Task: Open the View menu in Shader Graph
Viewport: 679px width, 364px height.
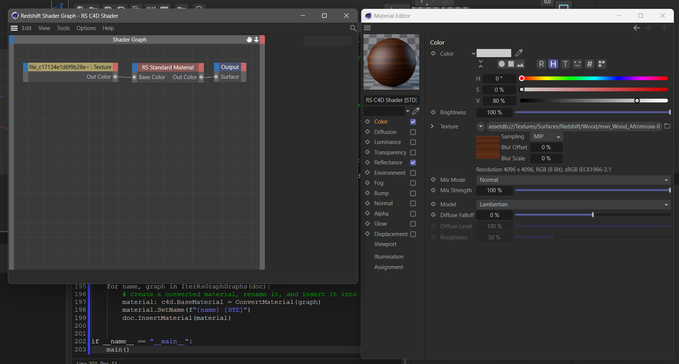Action: (x=44, y=28)
